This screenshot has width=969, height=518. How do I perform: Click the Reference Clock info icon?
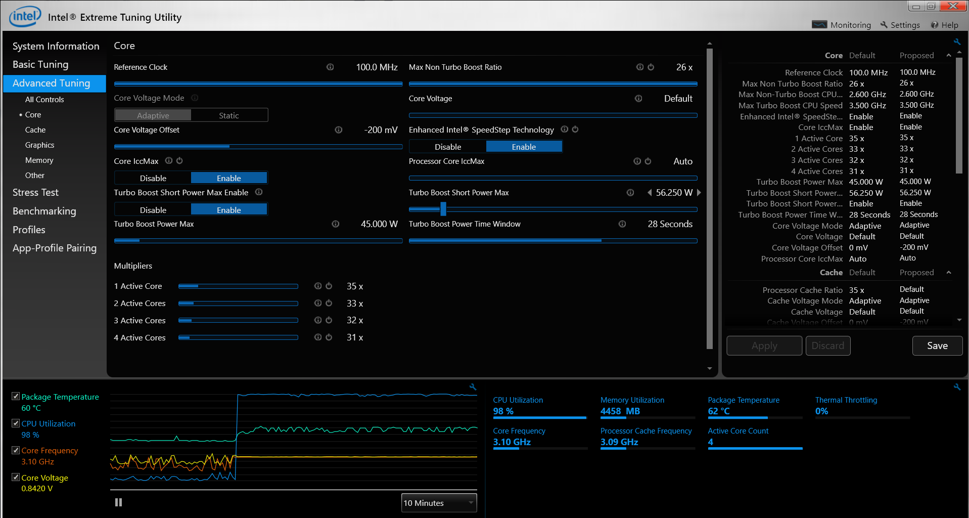pos(330,67)
